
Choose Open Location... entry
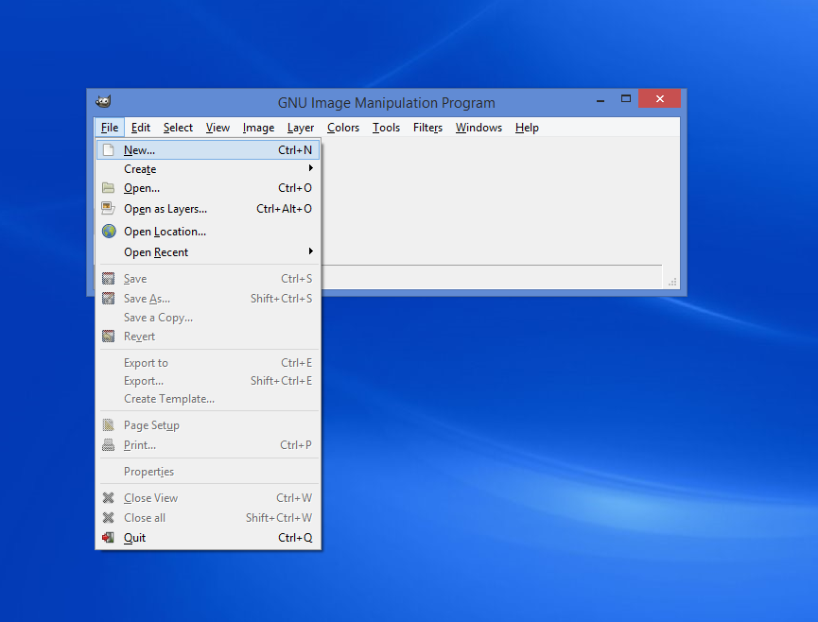[x=208, y=231]
